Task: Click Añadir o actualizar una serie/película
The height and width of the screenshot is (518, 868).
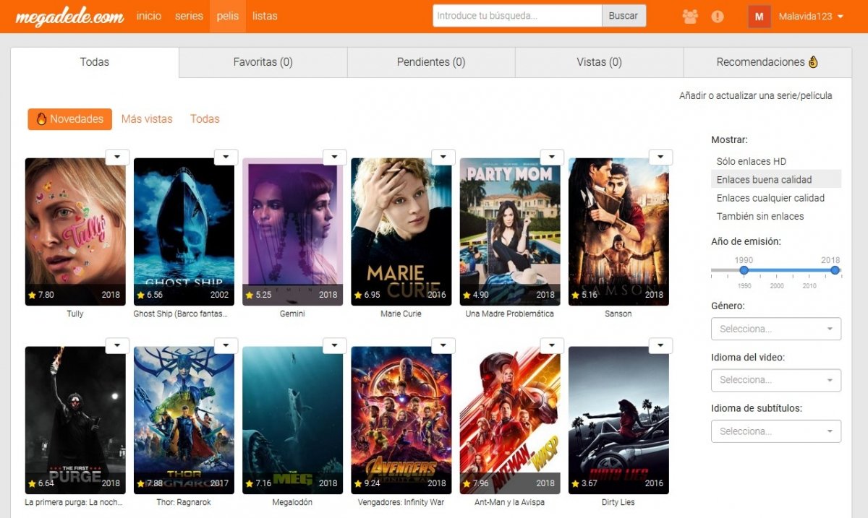Action: [756, 95]
